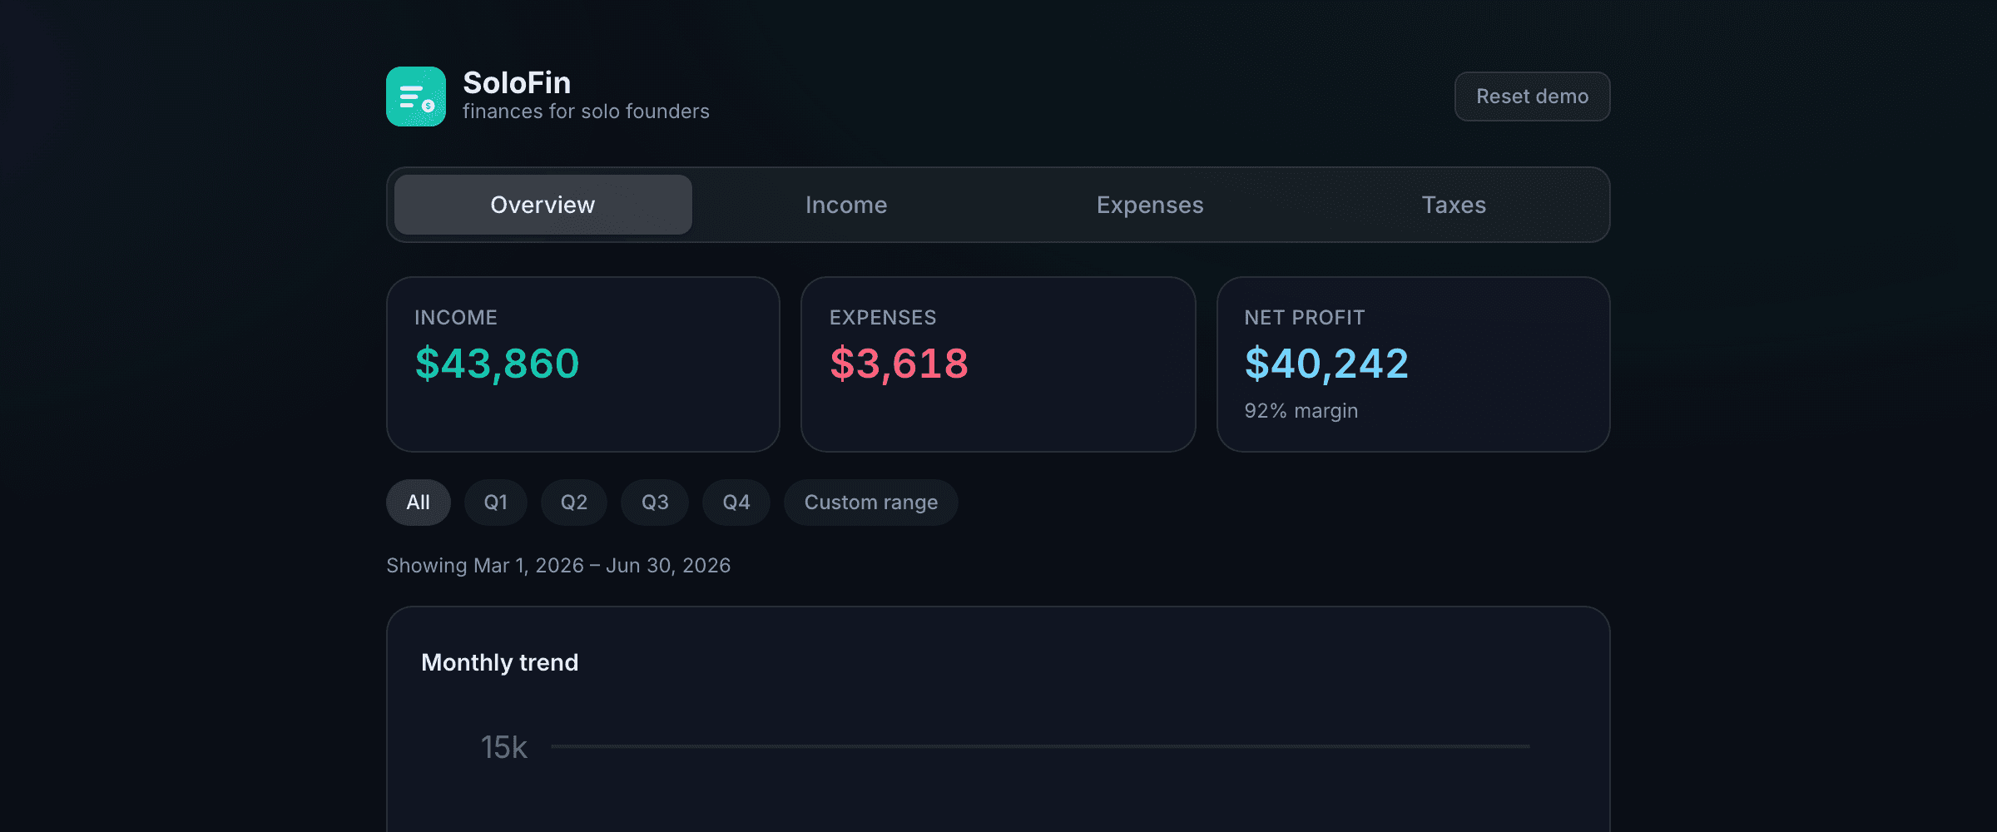Viewport: 1997px width, 832px height.
Task: Click the net profit value $40,242
Action: coord(1326,364)
